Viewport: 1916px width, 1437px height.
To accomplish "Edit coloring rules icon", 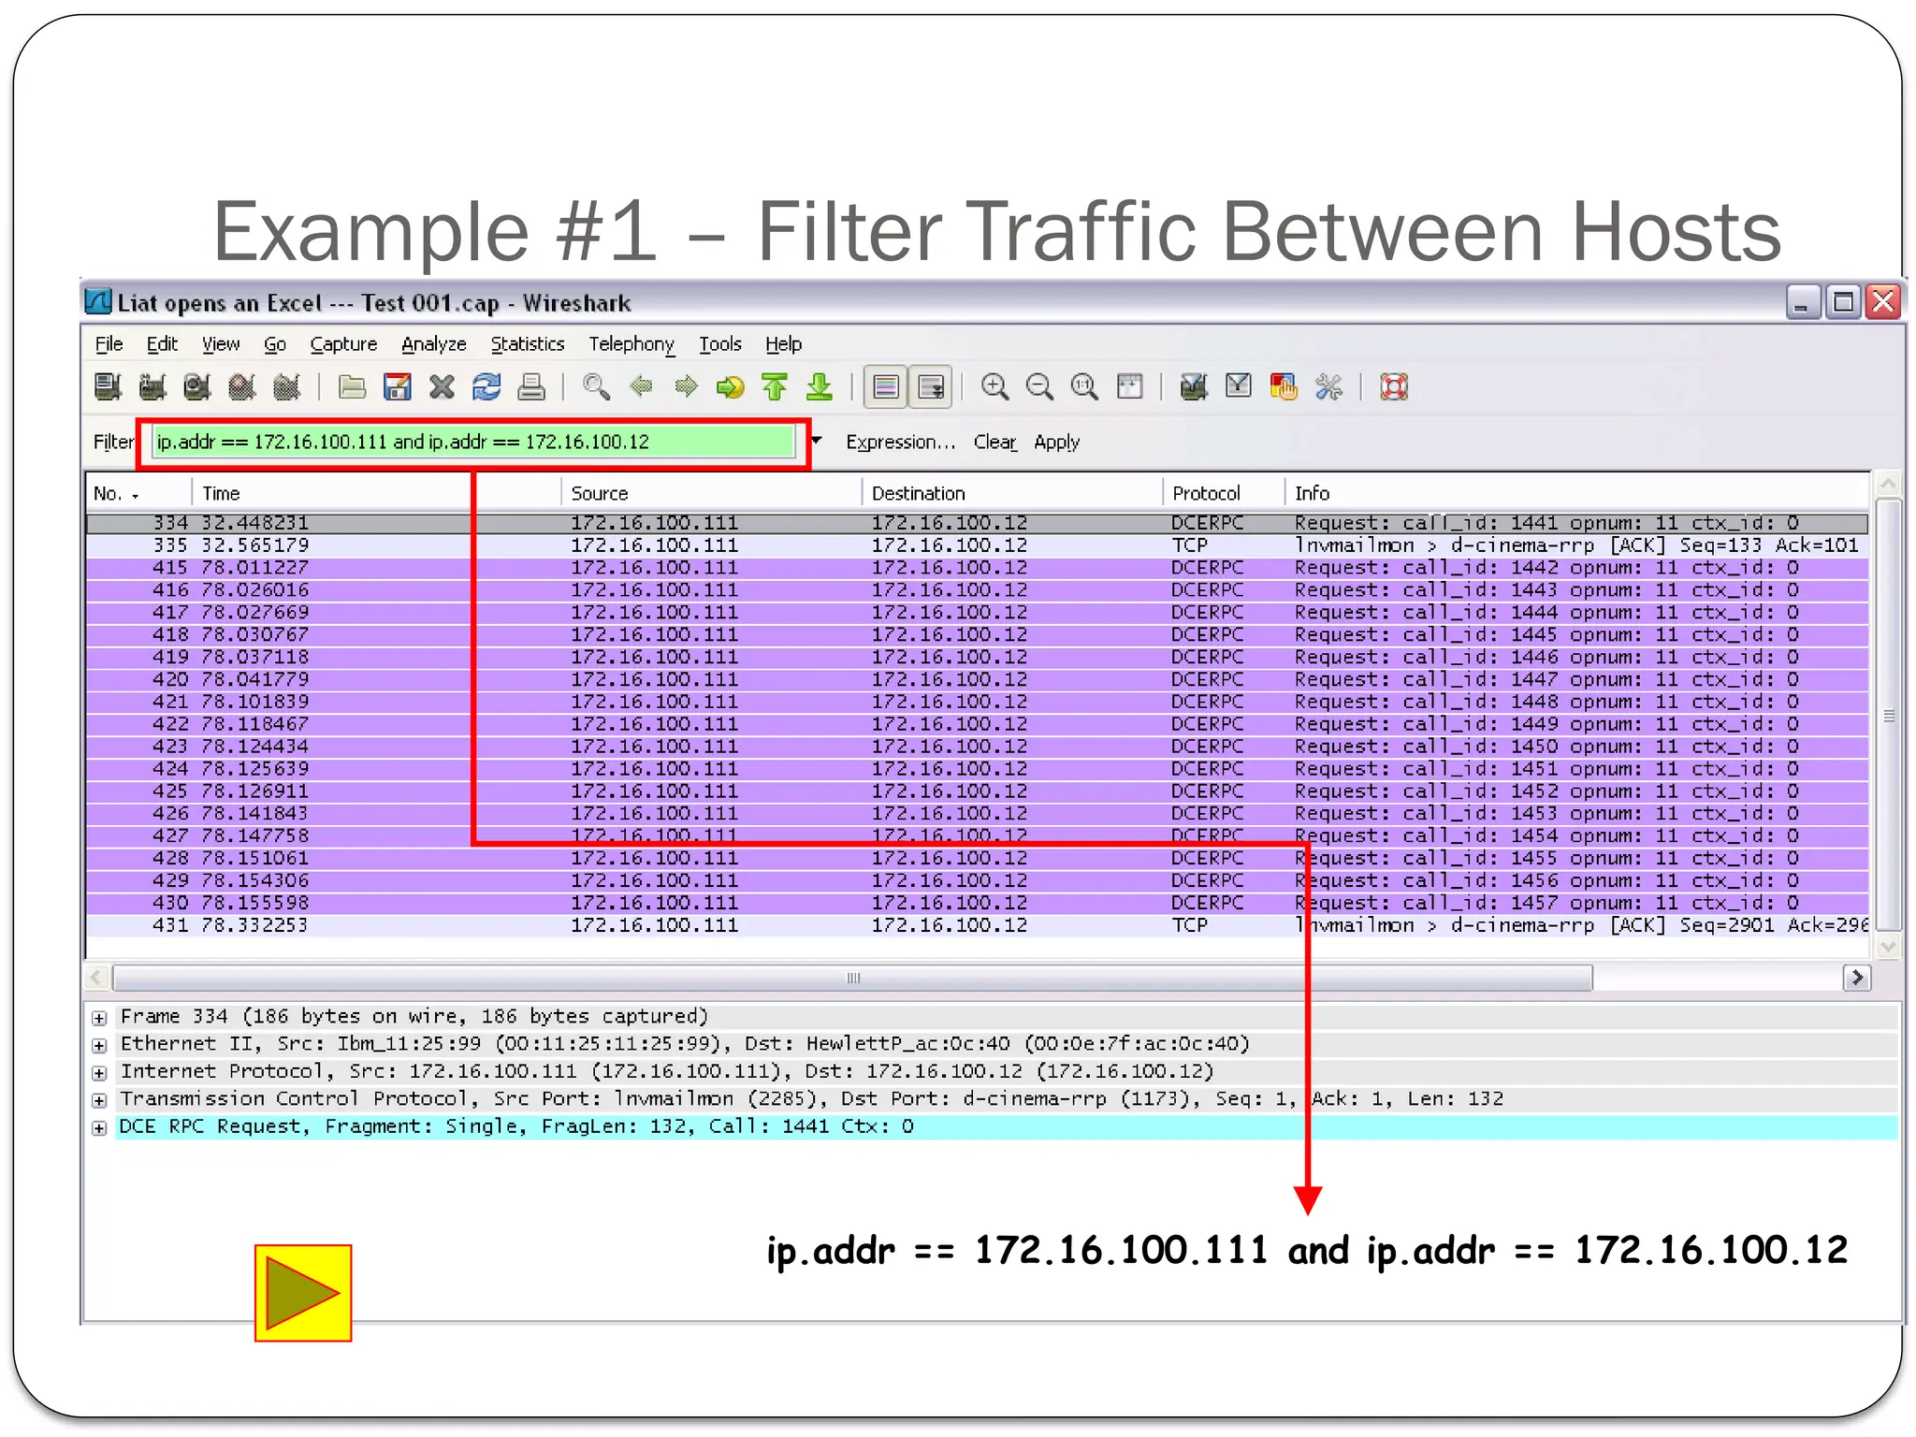I will (x=1284, y=386).
